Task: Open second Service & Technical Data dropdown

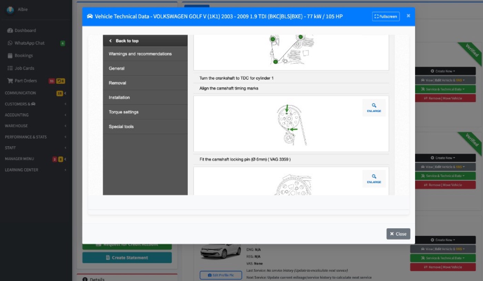Action: (x=443, y=176)
